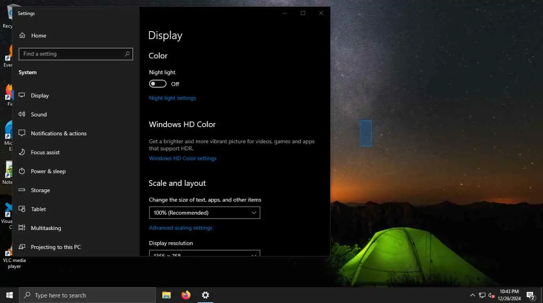Click the Projecting to this PC icon
The width and height of the screenshot is (543, 303).
[x=22, y=247]
